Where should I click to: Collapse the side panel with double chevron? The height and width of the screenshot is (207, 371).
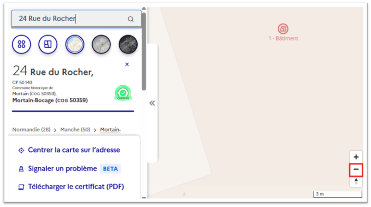coord(152,103)
